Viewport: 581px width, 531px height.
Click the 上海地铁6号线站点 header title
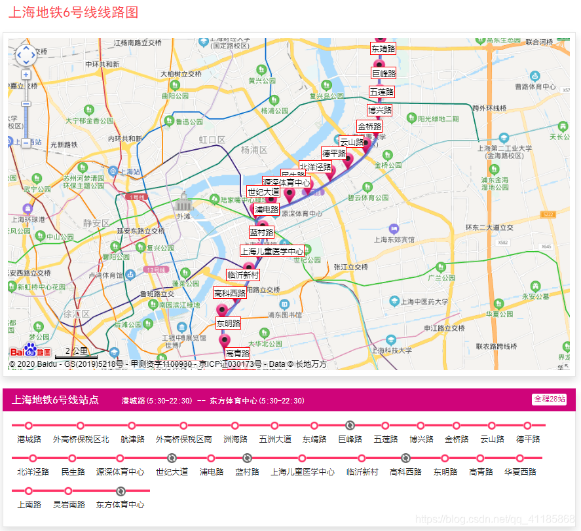pos(55,400)
